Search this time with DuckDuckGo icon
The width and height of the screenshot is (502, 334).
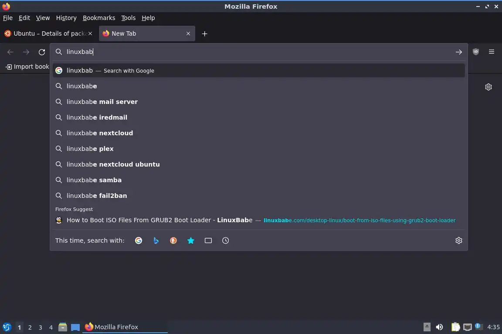[173, 240]
